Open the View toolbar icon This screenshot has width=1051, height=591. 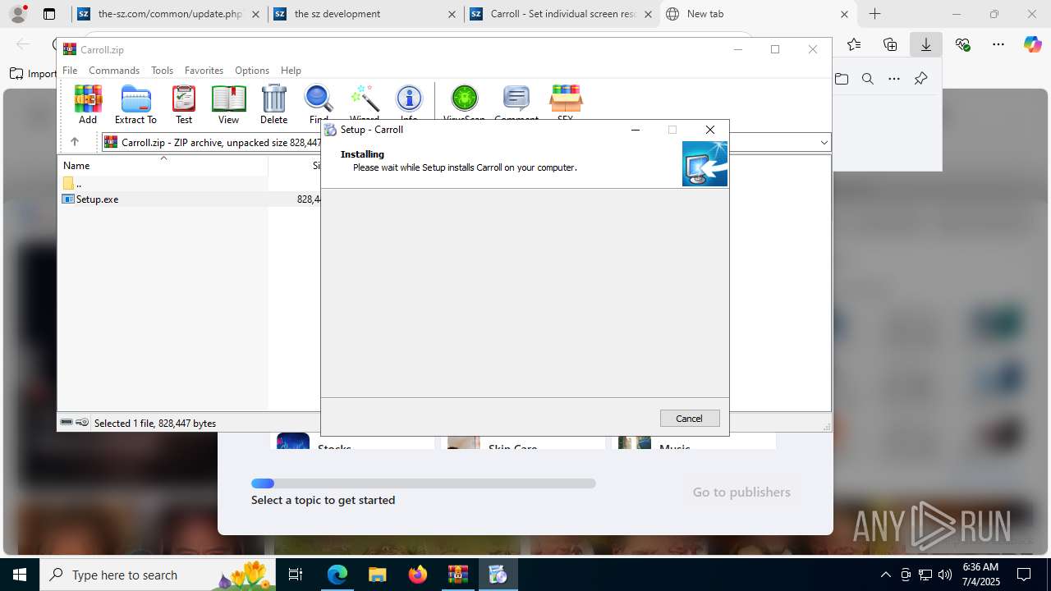point(228,104)
